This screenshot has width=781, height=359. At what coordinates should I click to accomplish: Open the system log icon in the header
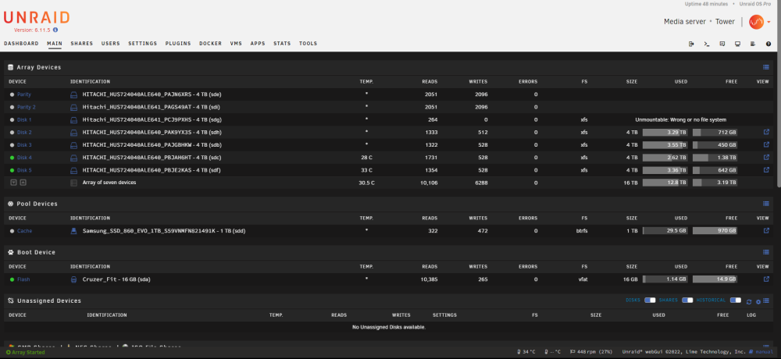(753, 44)
